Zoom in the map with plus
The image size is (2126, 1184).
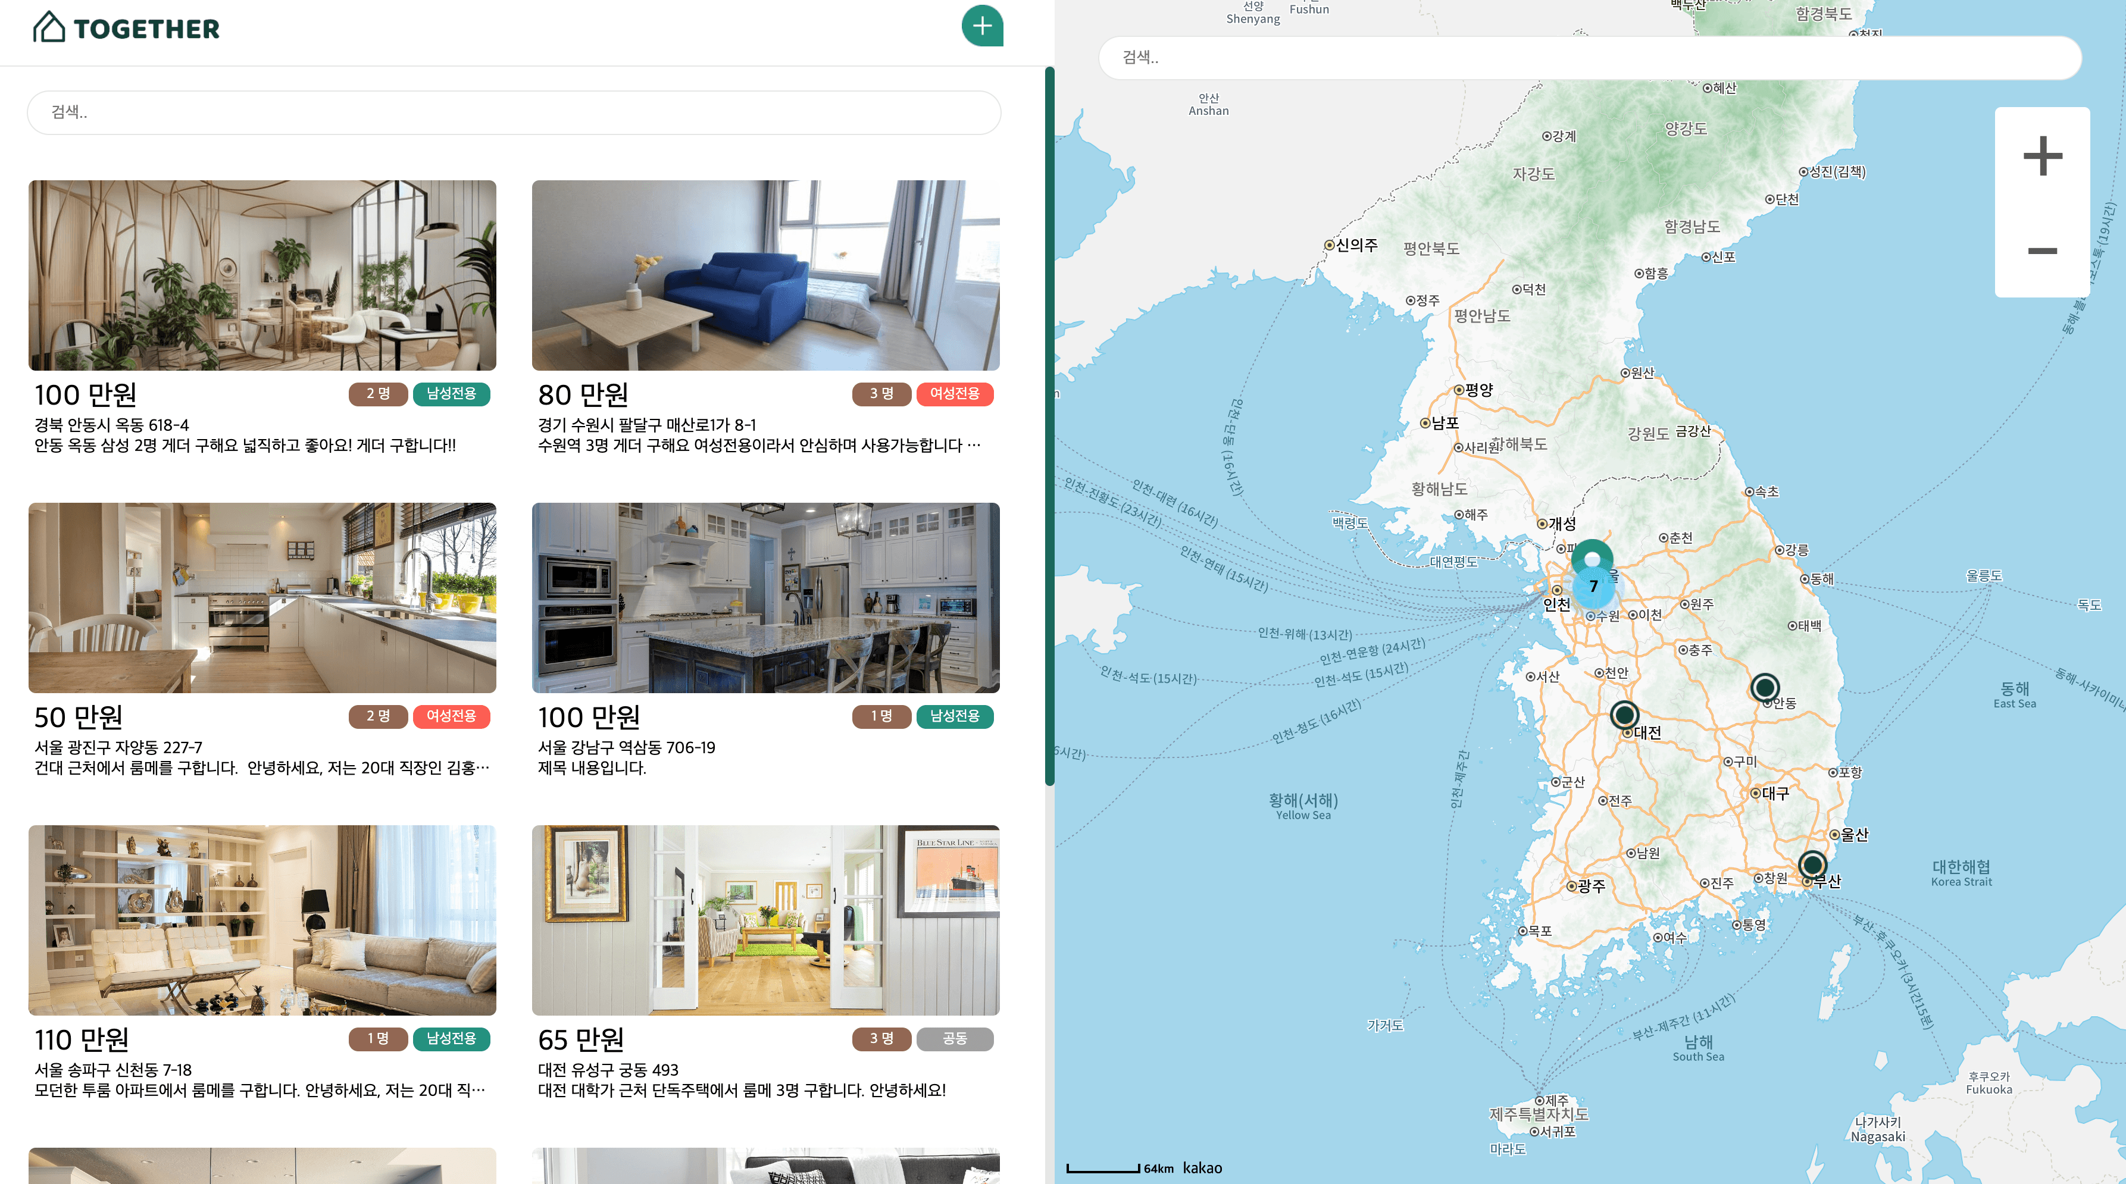pyautogui.click(x=2042, y=156)
